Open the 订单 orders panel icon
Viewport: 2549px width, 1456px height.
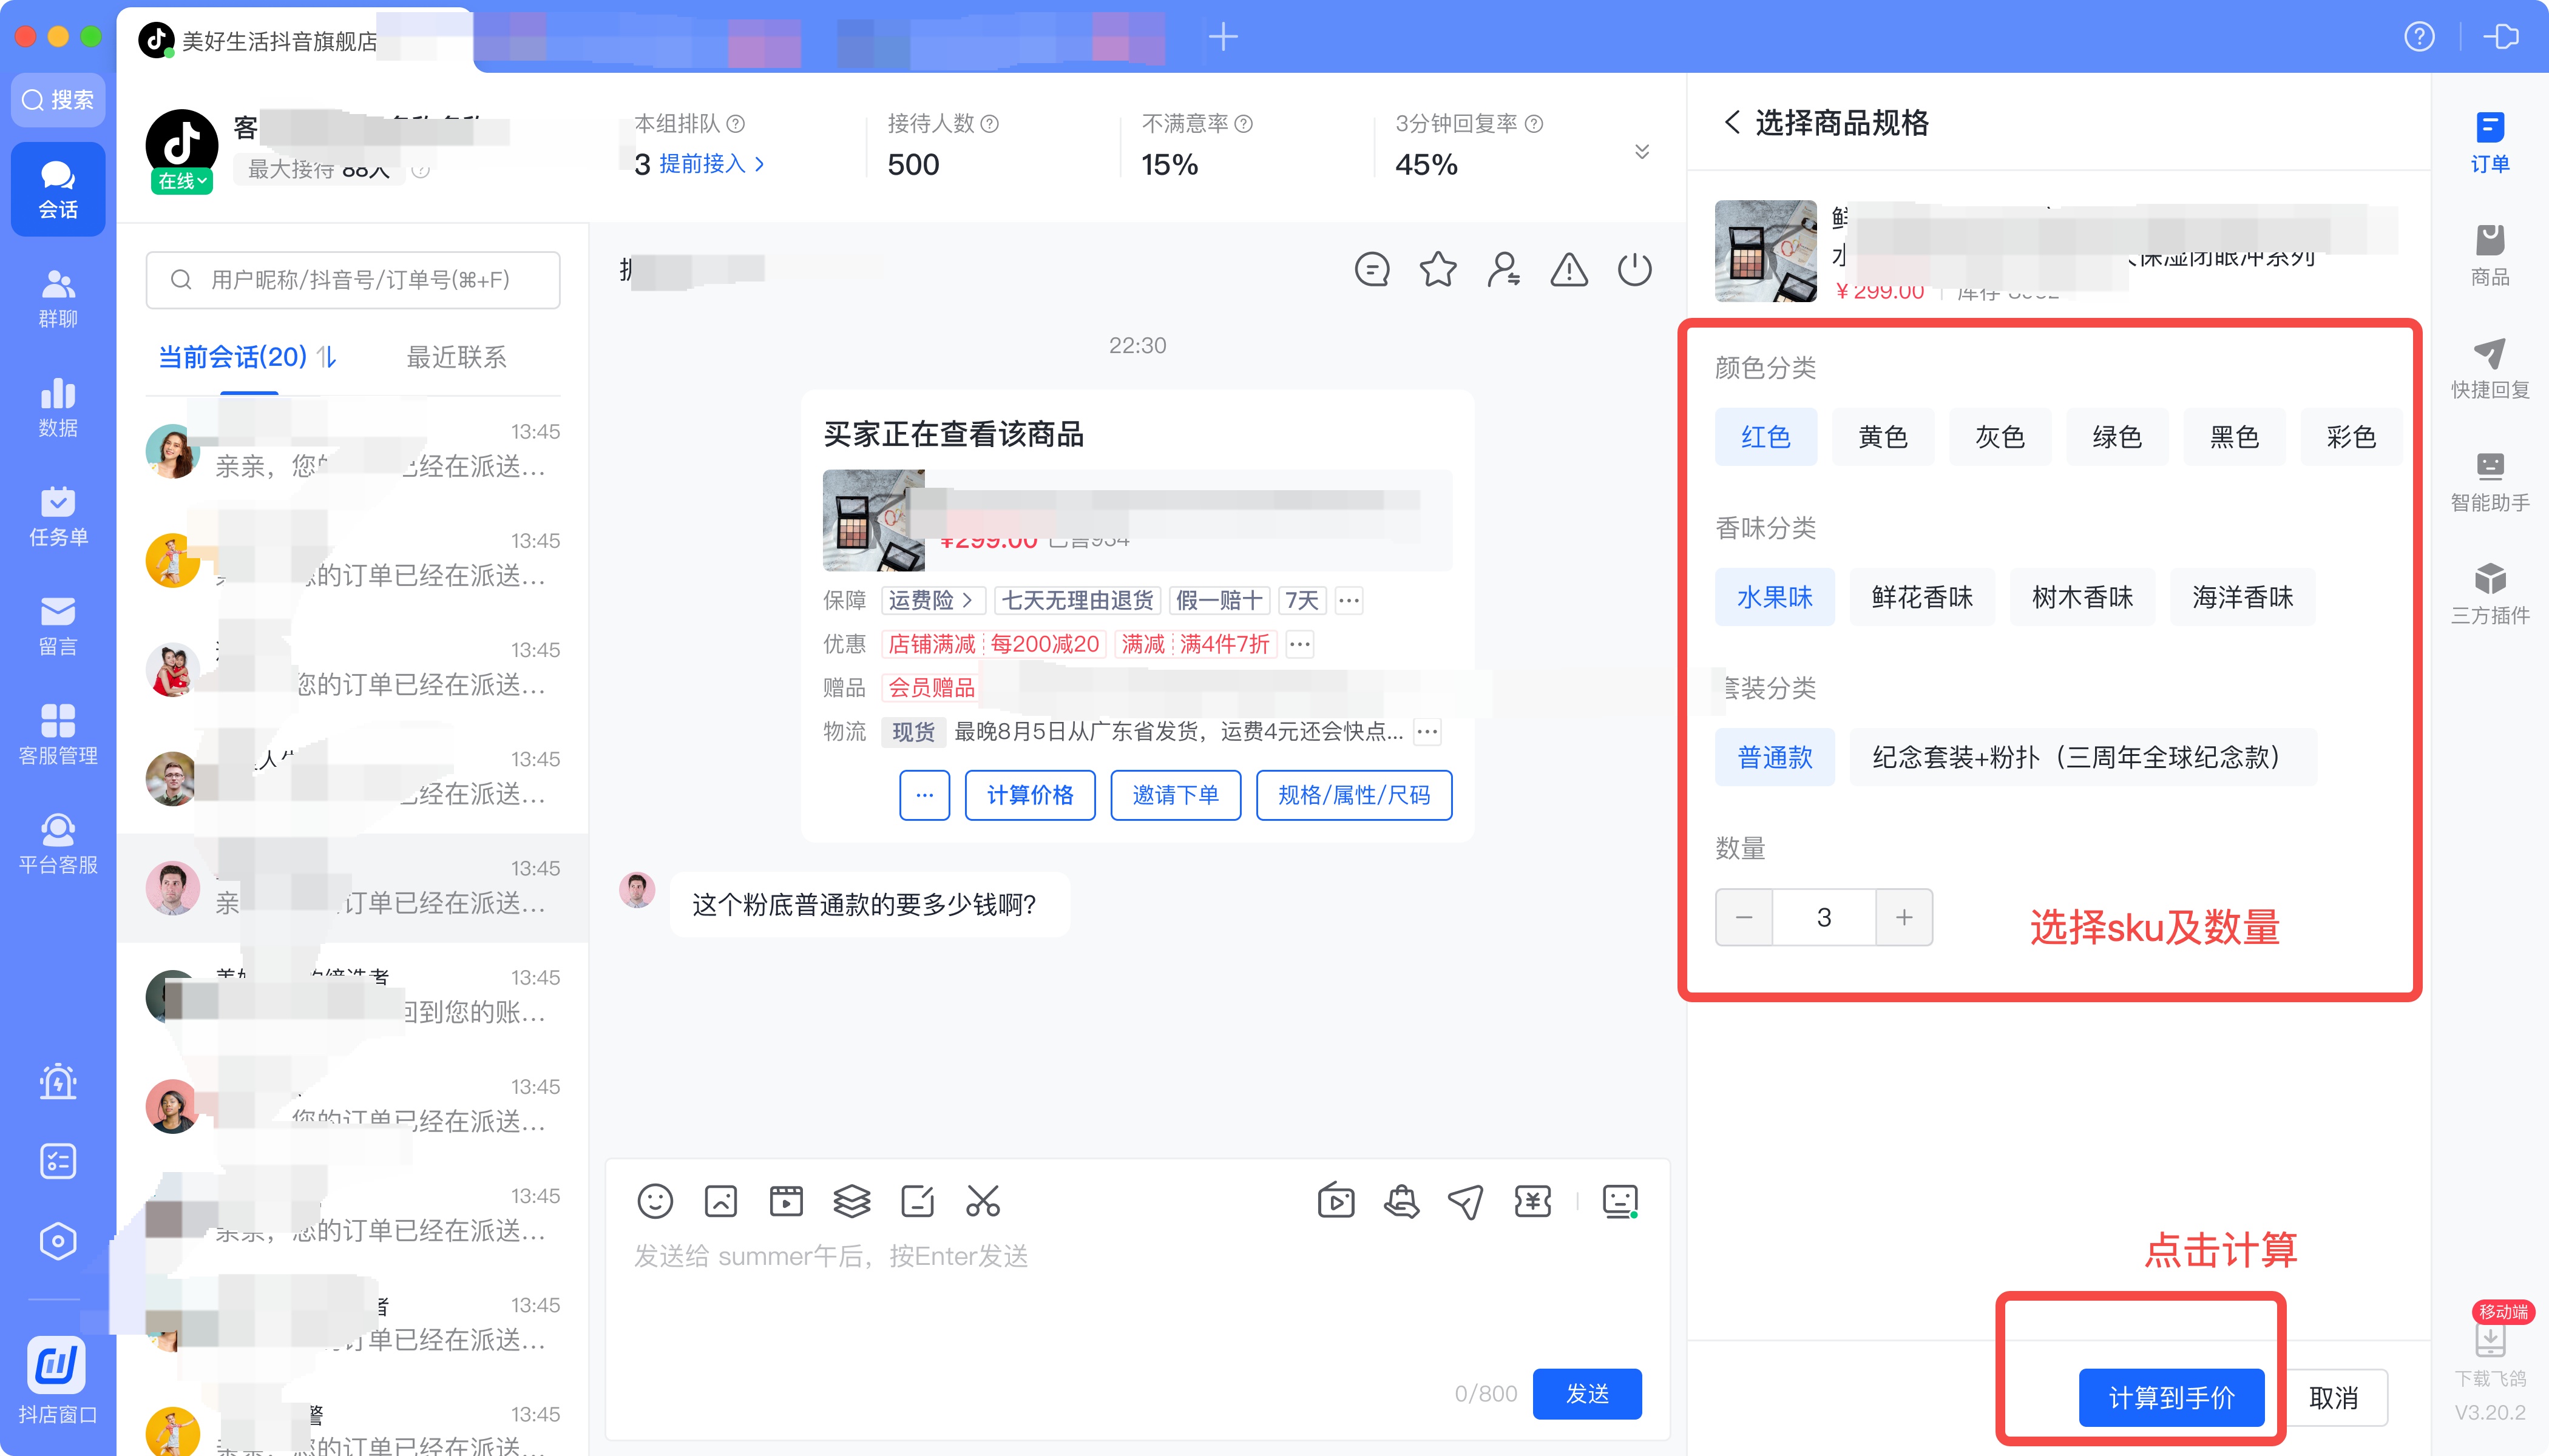click(2489, 143)
